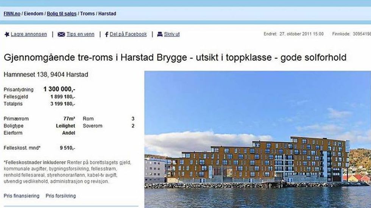Open the Tips en venn link
This screenshot has height=208, width=371.
click(80, 34)
